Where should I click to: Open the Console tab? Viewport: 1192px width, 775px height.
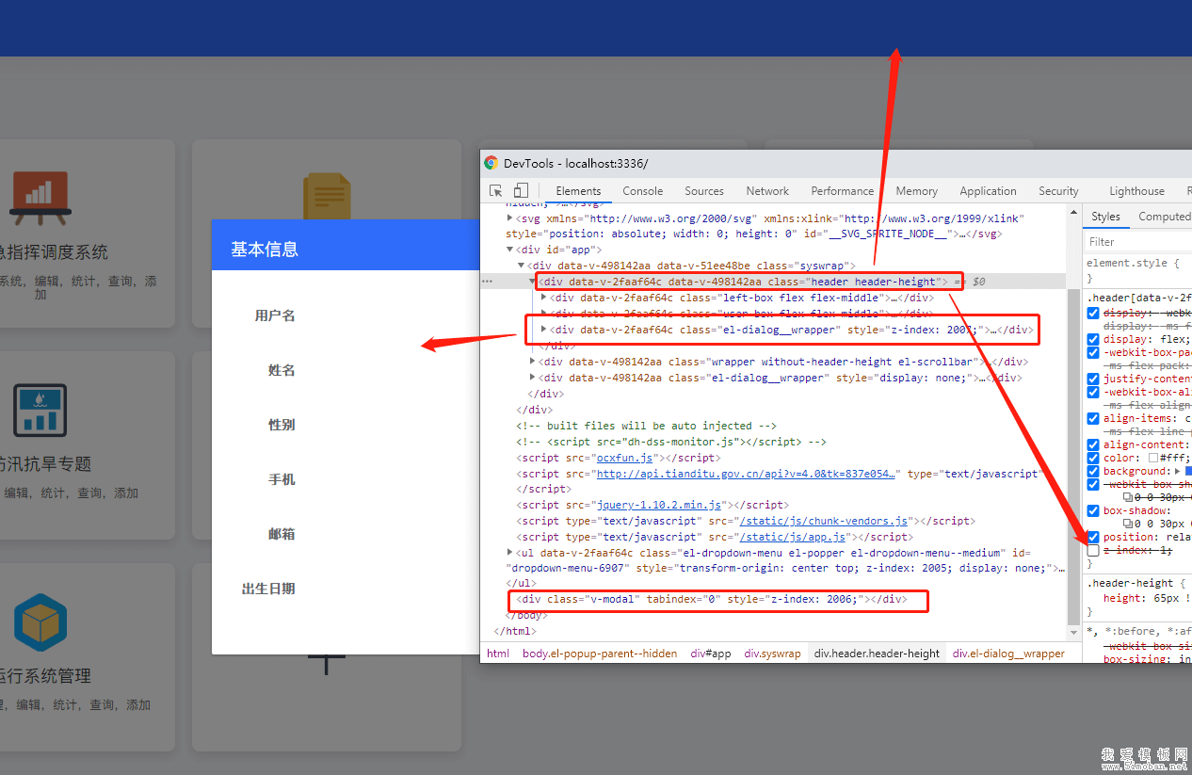(x=643, y=191)
